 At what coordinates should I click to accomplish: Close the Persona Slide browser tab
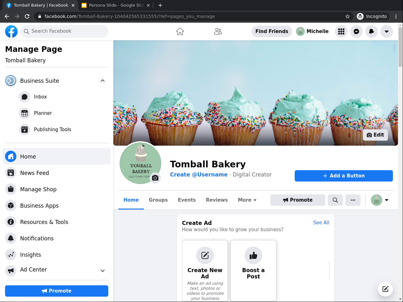coord(149,5)
